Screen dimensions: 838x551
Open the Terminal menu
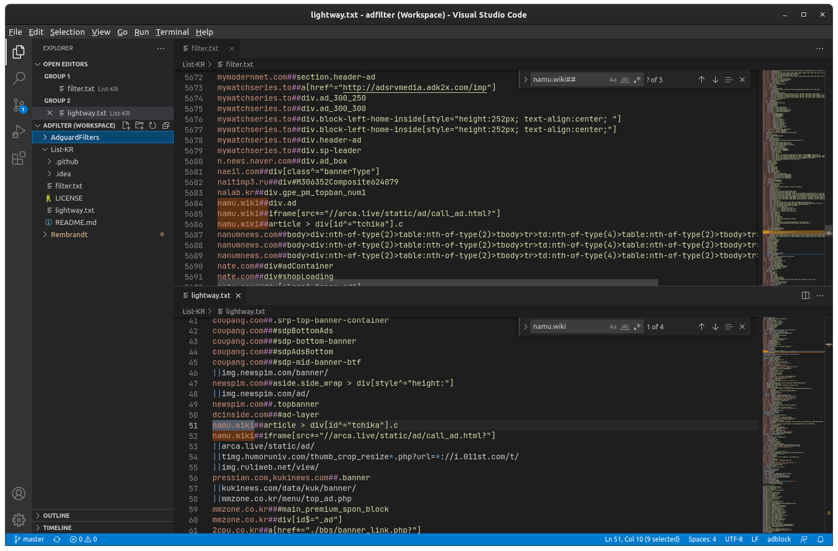click(172, 32)
